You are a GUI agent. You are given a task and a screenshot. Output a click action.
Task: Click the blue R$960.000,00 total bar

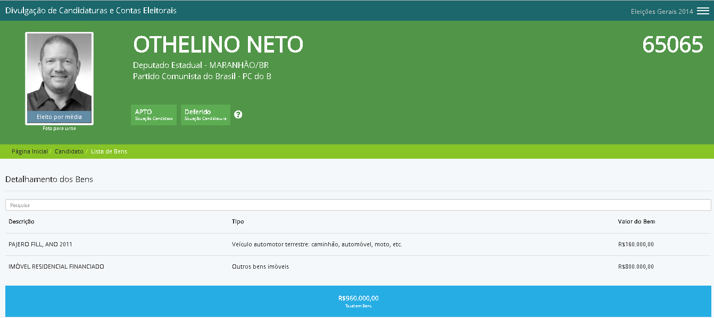point(358,301)
